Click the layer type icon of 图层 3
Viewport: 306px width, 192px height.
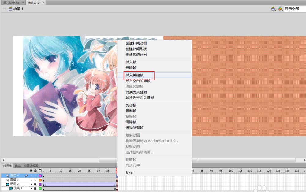pos(8,180)
